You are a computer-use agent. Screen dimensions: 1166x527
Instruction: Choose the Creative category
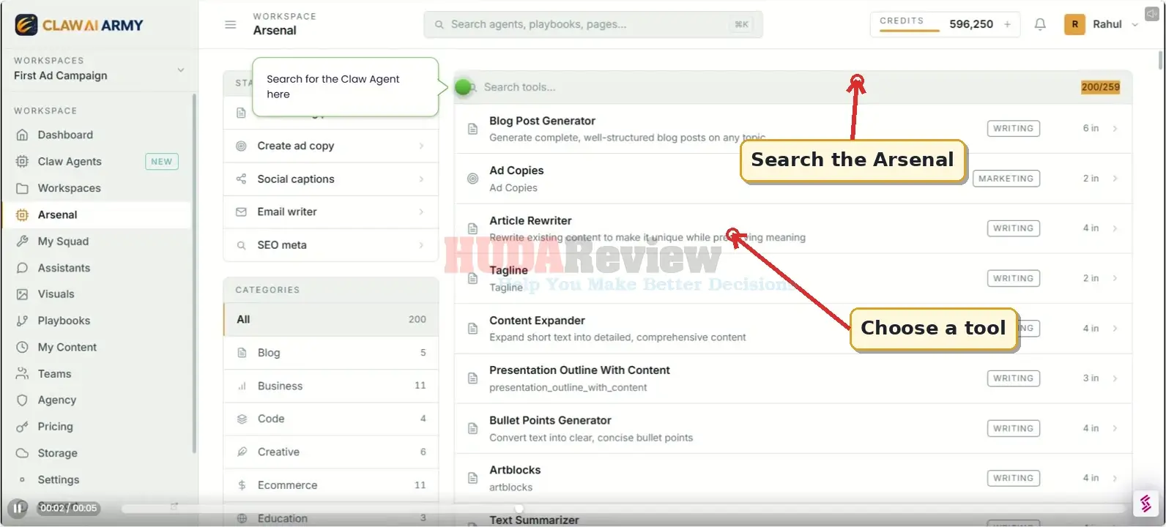point(331,452)
